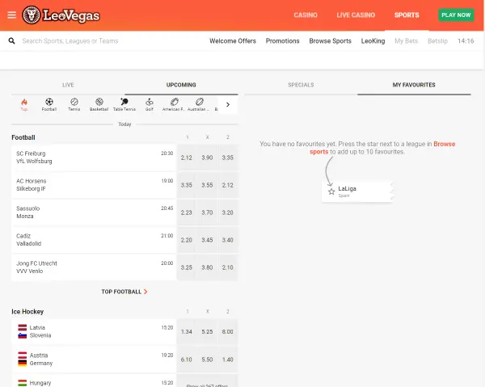
Task: Open the Cadiz vs Valladolid match
Action: 94,240
